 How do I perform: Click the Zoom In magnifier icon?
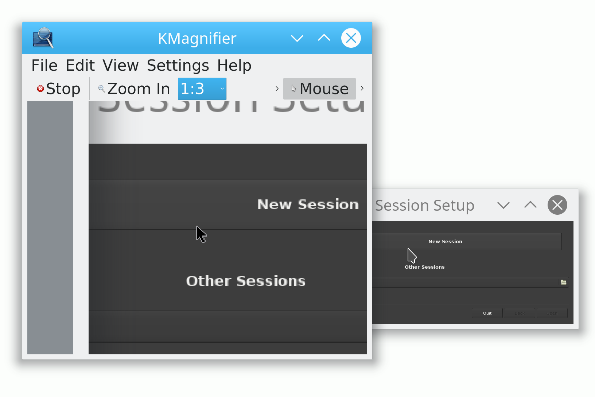tap(102, 89)
